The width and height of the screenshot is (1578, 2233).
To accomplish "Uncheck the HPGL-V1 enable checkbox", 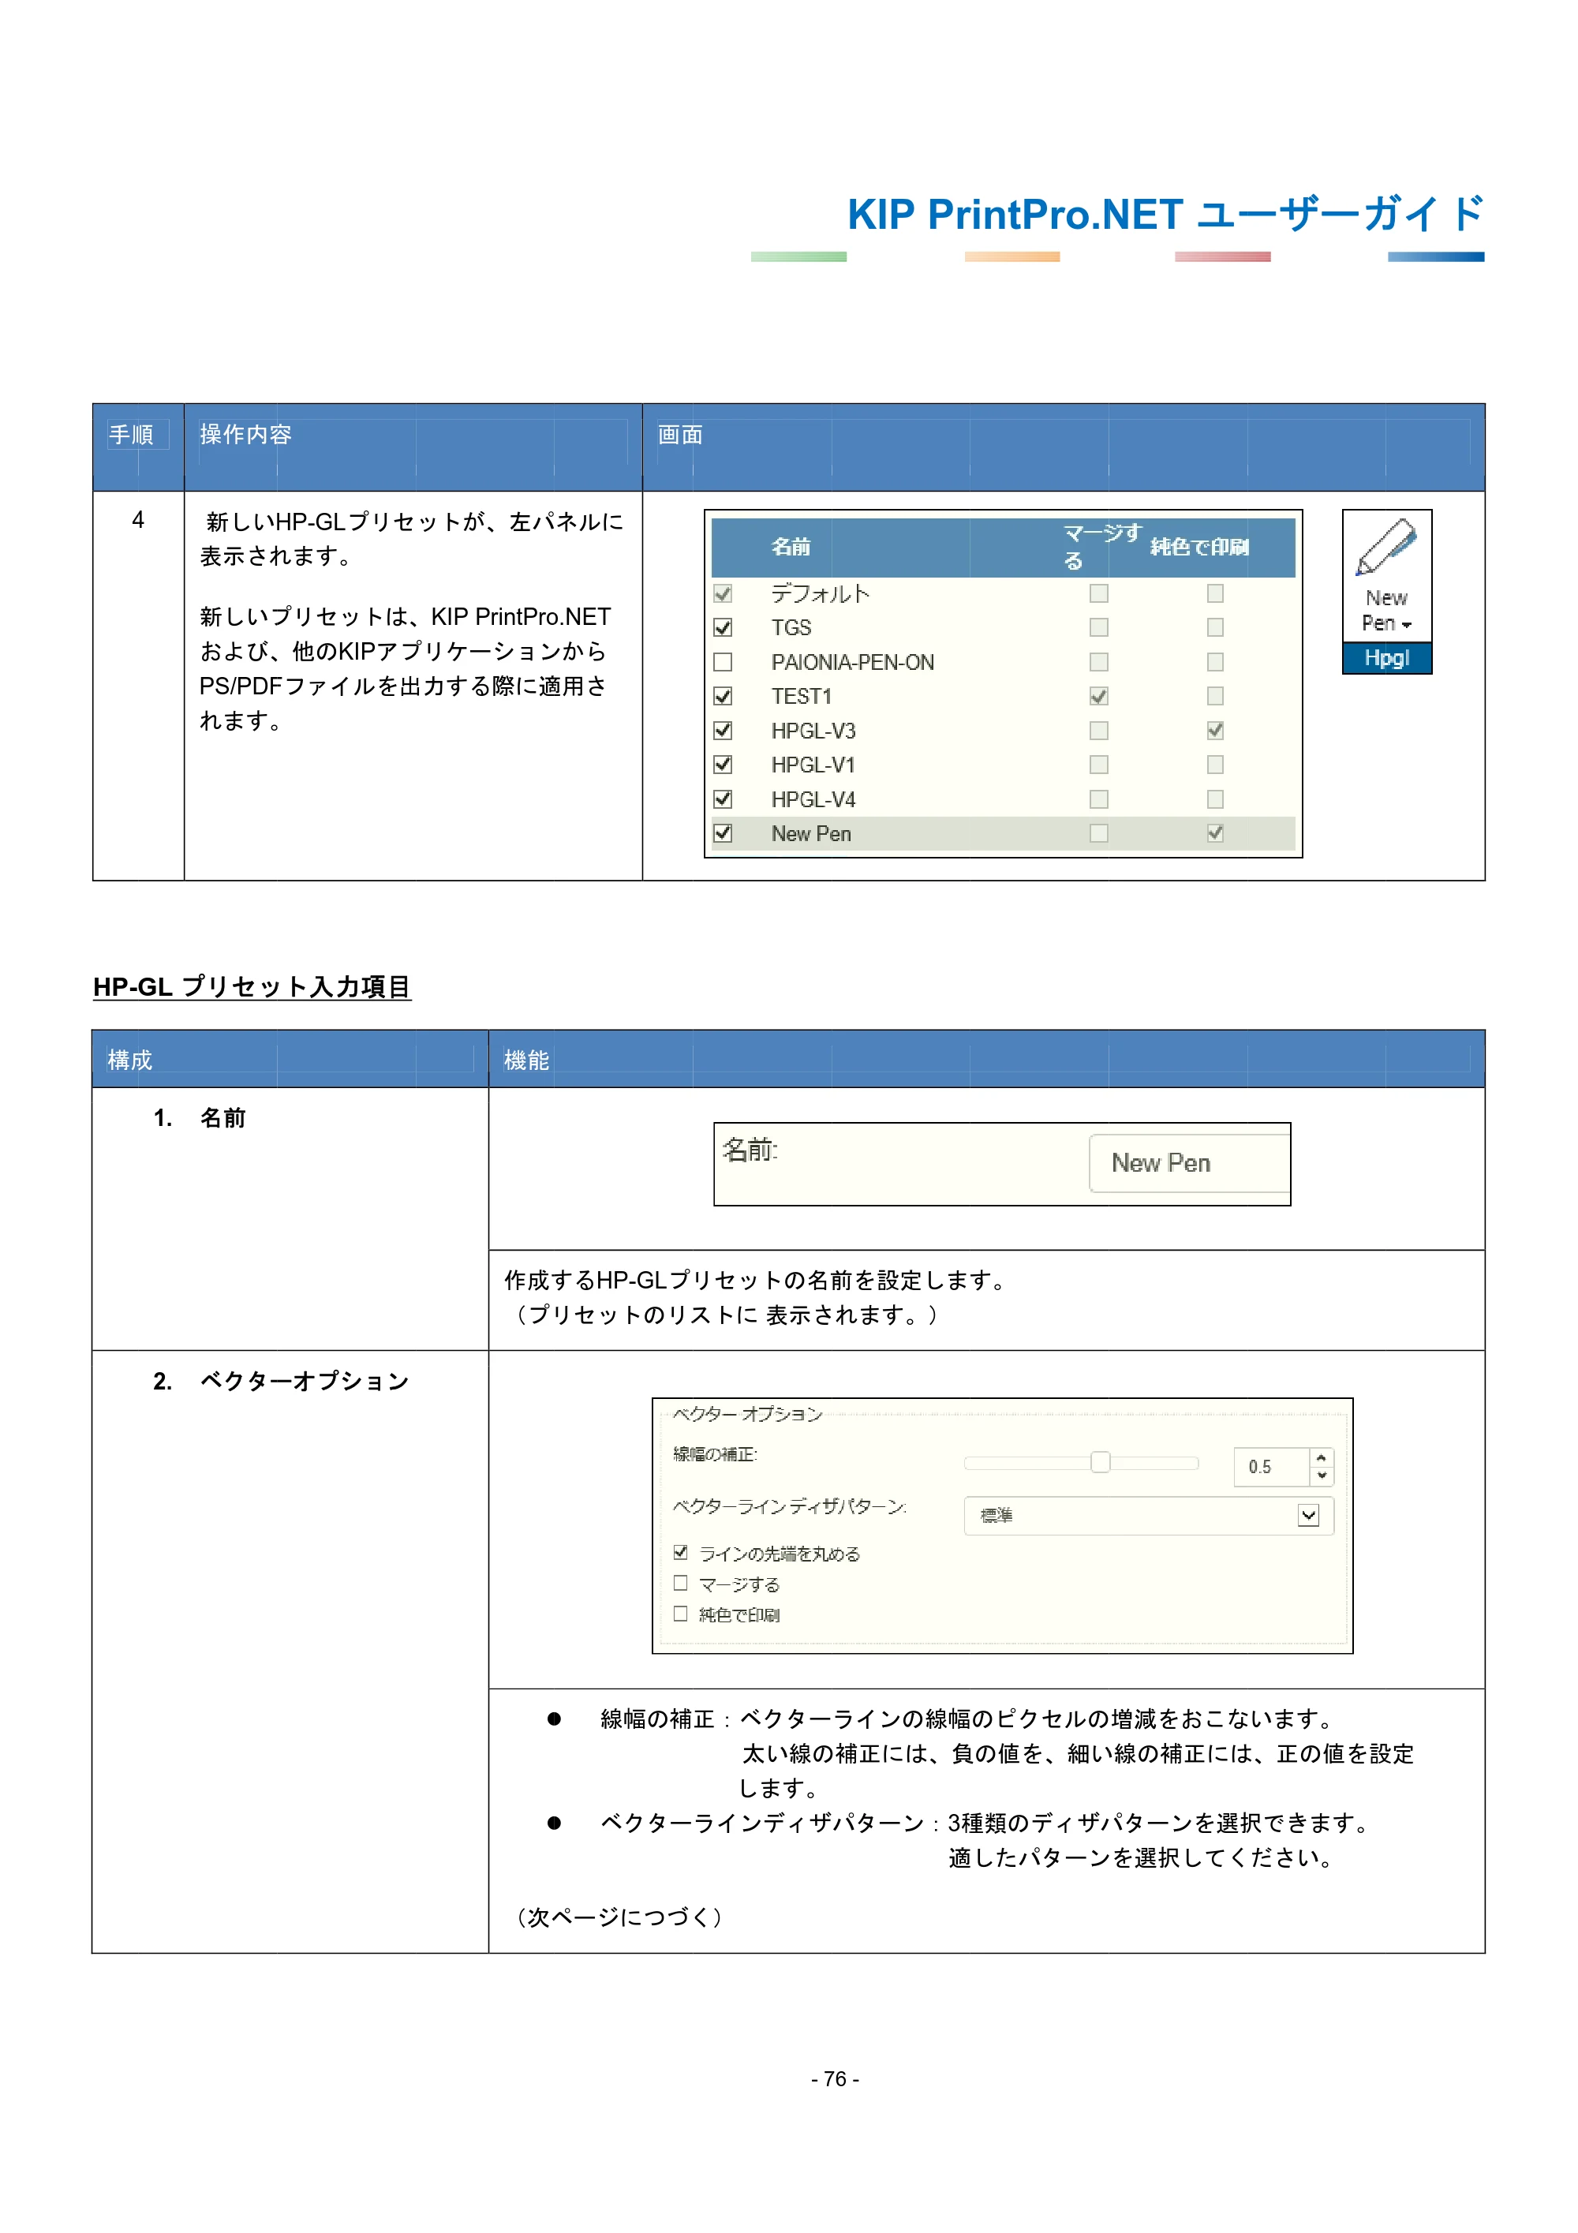I will click(x=723, y=765).
